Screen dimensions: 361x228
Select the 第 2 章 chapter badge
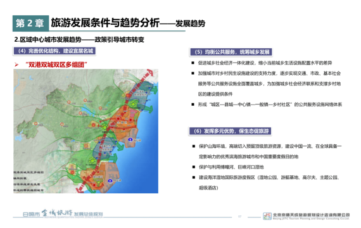tap(30, 23)
